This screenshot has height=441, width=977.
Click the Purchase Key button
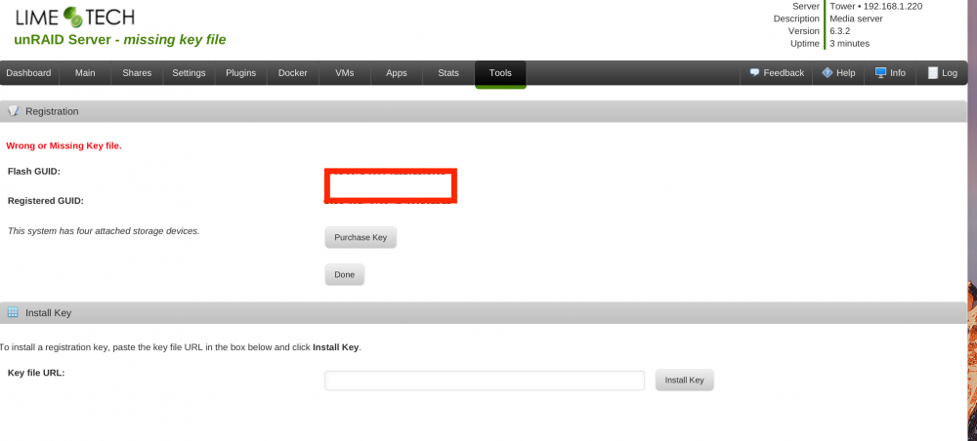pyautogui.click(x=361, y=238)
